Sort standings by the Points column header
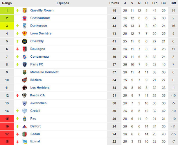The image size is (178, 145). [x=114, y=3]
